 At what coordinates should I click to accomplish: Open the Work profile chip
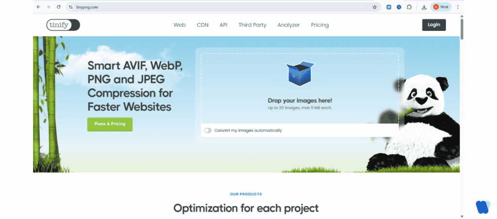tap(441, 7)
